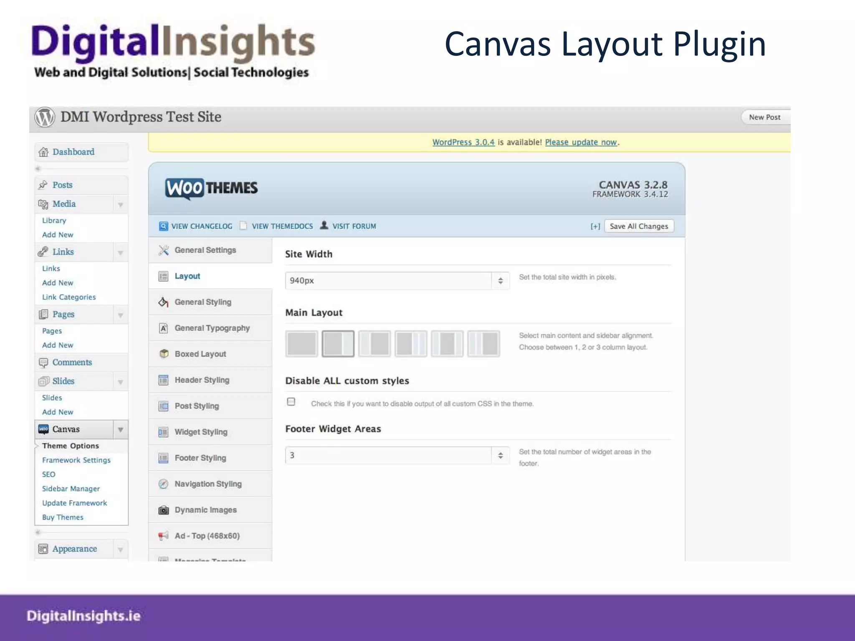Click the General Styling paint bucket icon

click(164, 302)
